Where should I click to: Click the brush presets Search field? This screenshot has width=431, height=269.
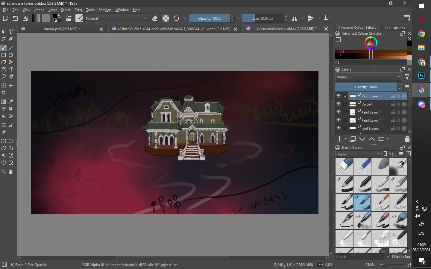(x=359, y=257)
